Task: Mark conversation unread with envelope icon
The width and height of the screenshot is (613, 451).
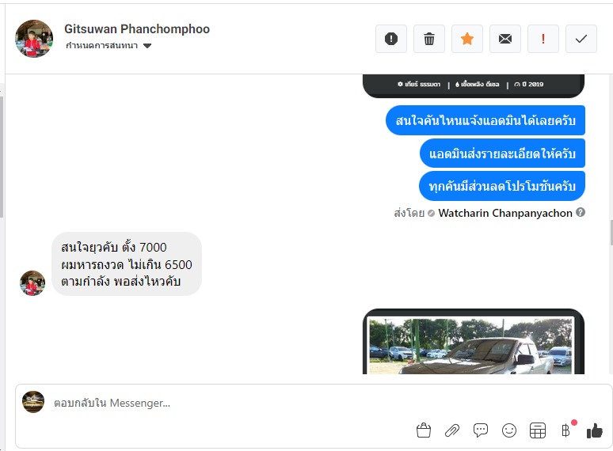Action: (505, 39)
